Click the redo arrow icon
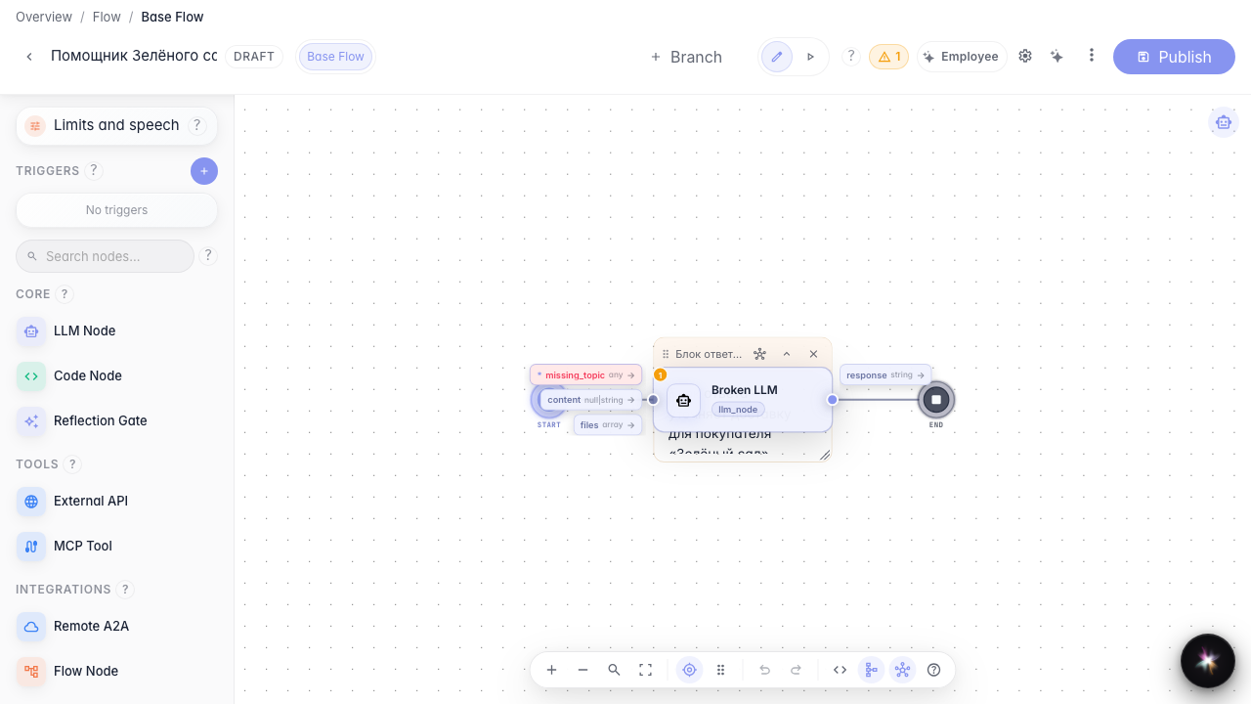This screenshot has height=704, width=1251. (x=797, y=670)
